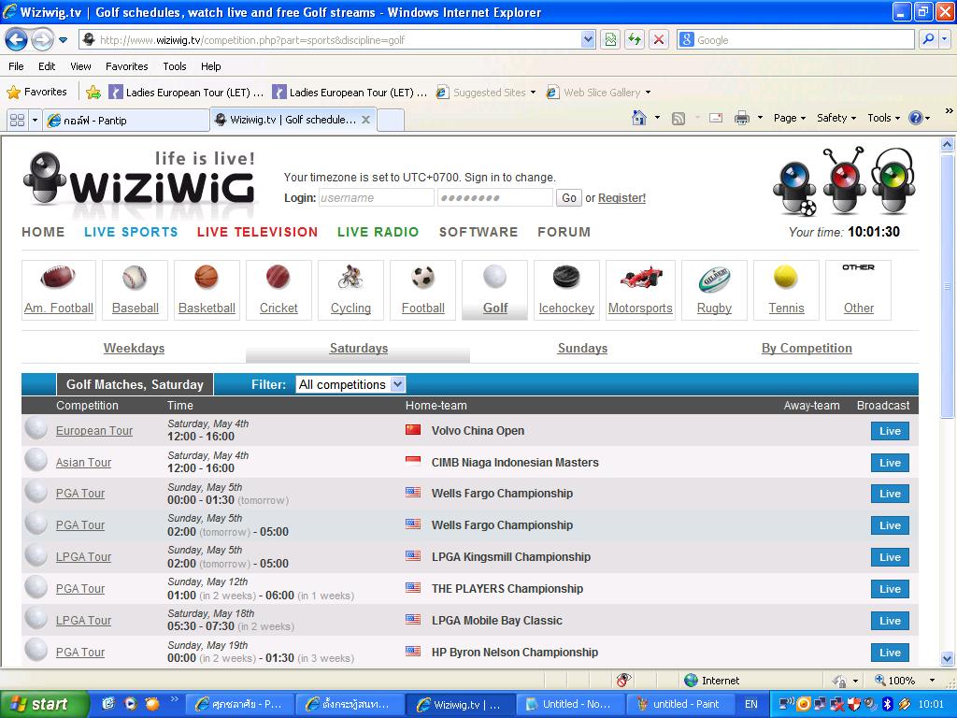This screenshot has width=957, height=718.
Task: Open the zoom level 100% dropdown
Action: click(x=932, y=681)
